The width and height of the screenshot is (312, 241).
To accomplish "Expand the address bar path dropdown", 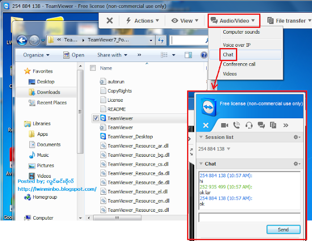I will tap(151, 40).
